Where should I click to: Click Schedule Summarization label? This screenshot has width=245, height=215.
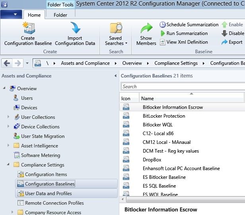click(x=192, y=25)
